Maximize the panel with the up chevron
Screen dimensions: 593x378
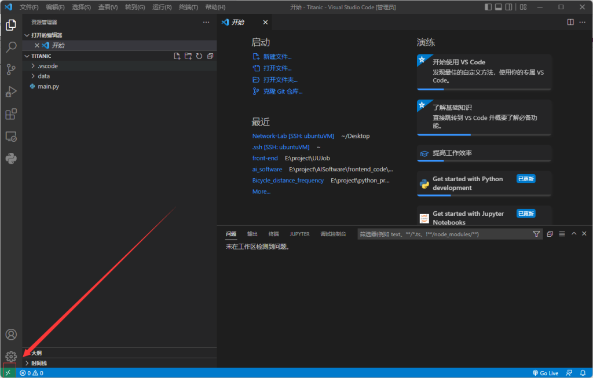coord(574,234)
